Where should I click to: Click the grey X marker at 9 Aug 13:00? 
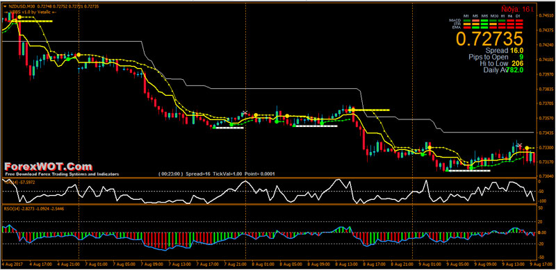519,145
